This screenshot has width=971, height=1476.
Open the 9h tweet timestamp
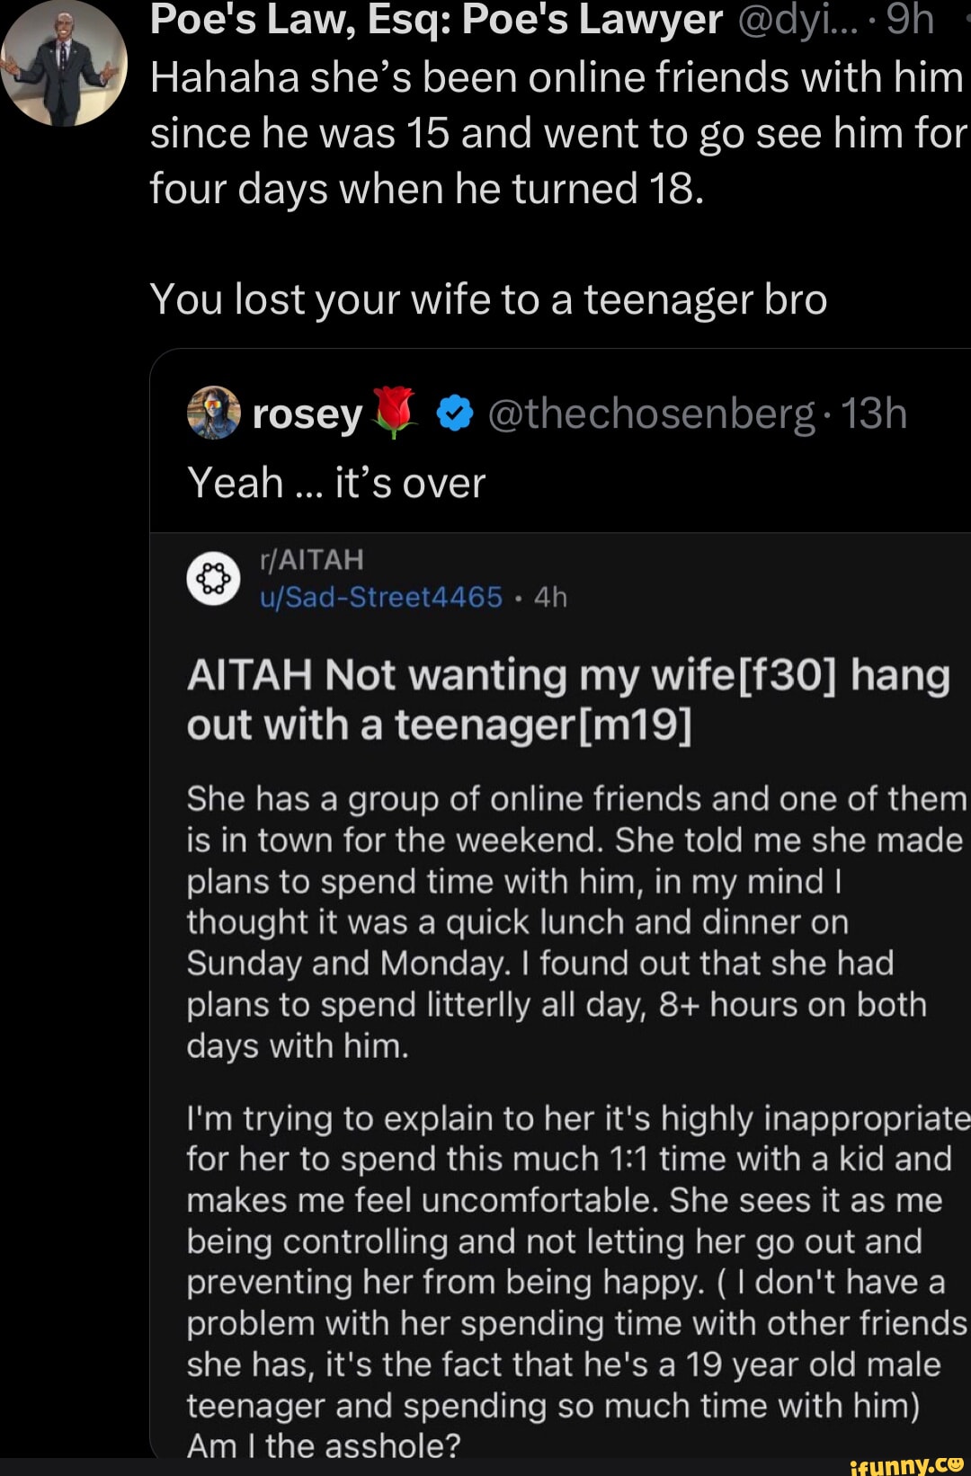tap(909, 20)
